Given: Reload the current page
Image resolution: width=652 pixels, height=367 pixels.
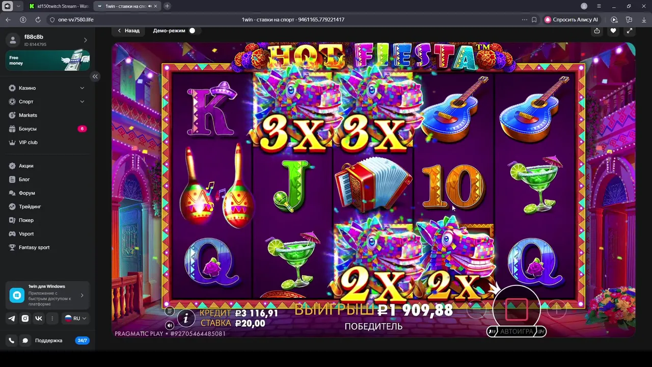Looking at the screenshot, I should coord(38,19).
